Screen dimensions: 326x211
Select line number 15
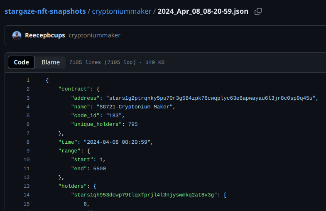click(27, 204)
